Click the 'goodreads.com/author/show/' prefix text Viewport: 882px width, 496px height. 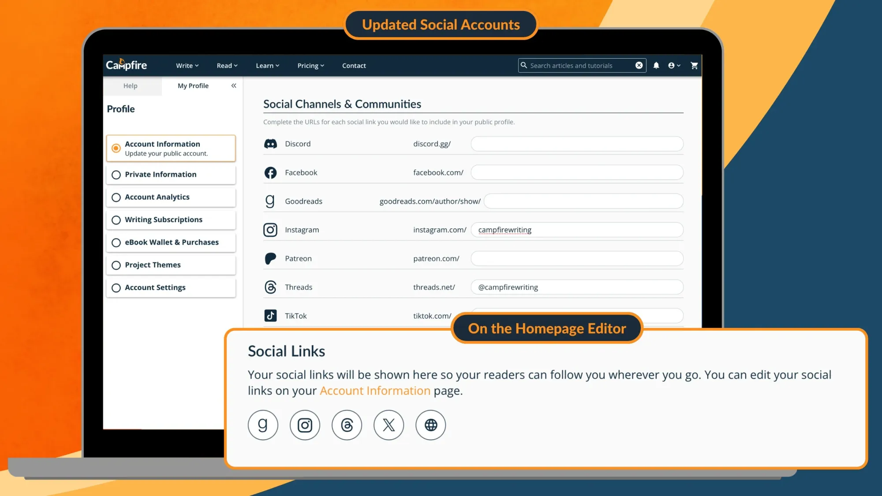pos(430,201)
